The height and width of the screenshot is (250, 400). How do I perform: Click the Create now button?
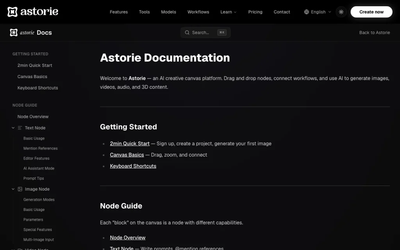[371, 12]
